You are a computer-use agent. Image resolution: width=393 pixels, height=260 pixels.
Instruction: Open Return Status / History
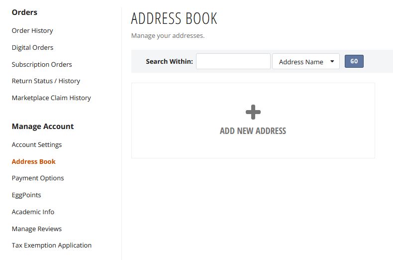pos(46,81)
